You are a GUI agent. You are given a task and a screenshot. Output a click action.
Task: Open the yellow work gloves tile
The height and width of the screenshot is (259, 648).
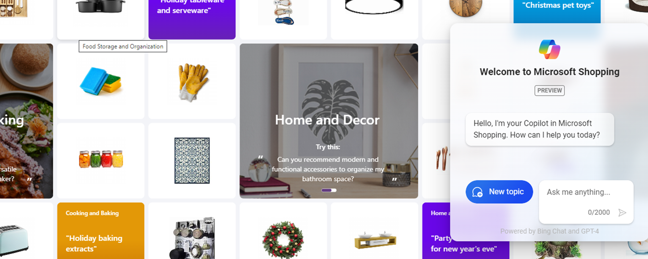[x=192, y=81]
